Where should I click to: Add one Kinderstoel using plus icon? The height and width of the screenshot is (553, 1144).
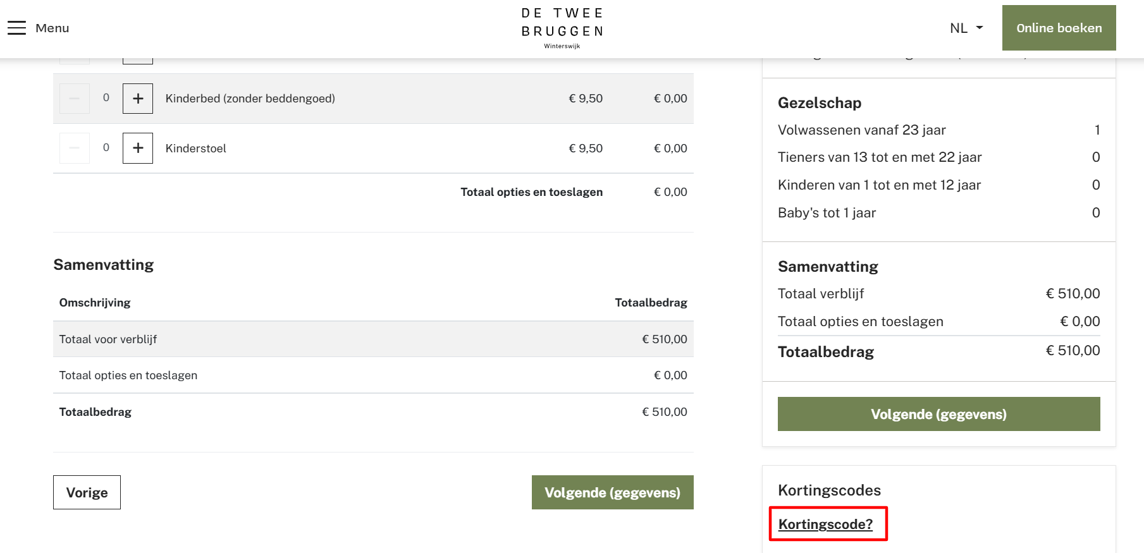138,148
